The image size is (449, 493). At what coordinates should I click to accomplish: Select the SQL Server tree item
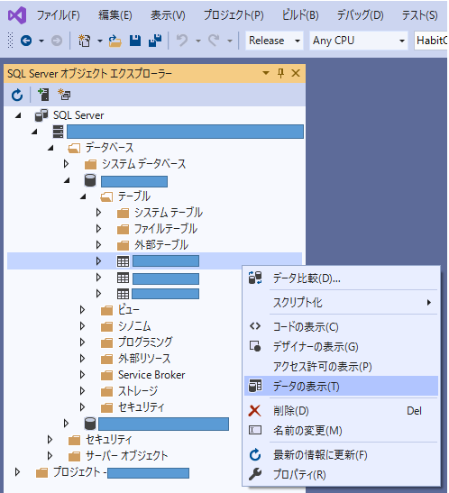[x=78, y=115]
